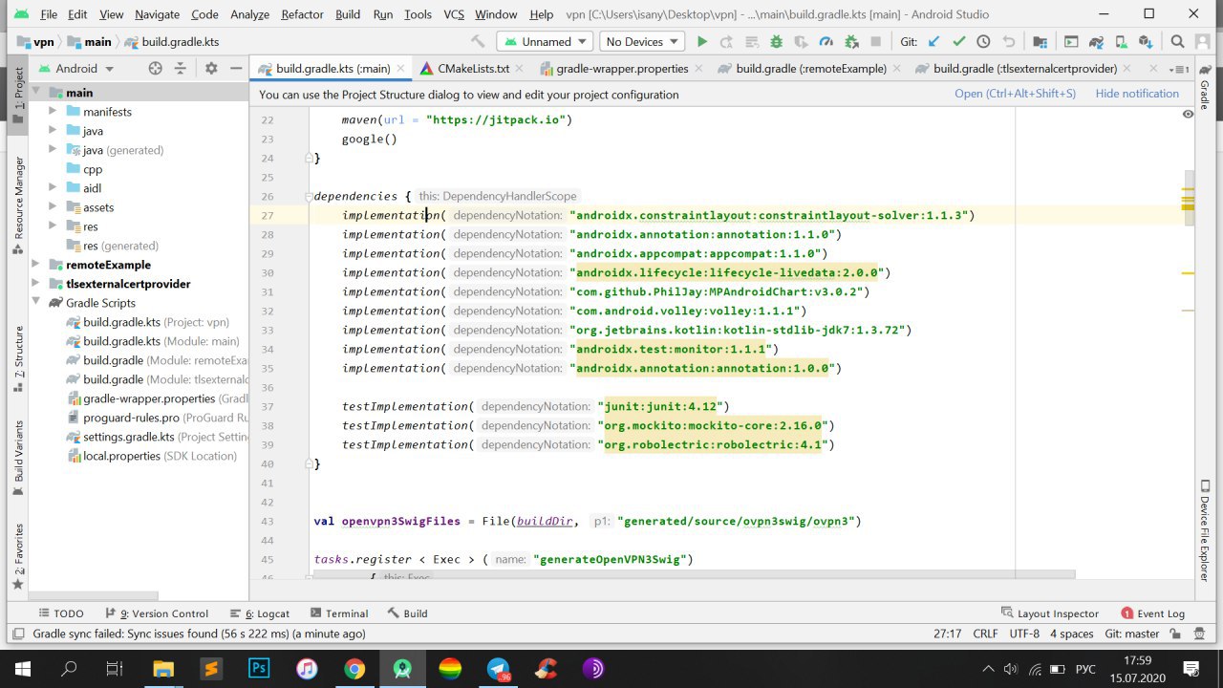Image resolution: width=1223 pixels, height=688 pixels.
Task: Show Git history clock icon
Action: tap(983, 42)
